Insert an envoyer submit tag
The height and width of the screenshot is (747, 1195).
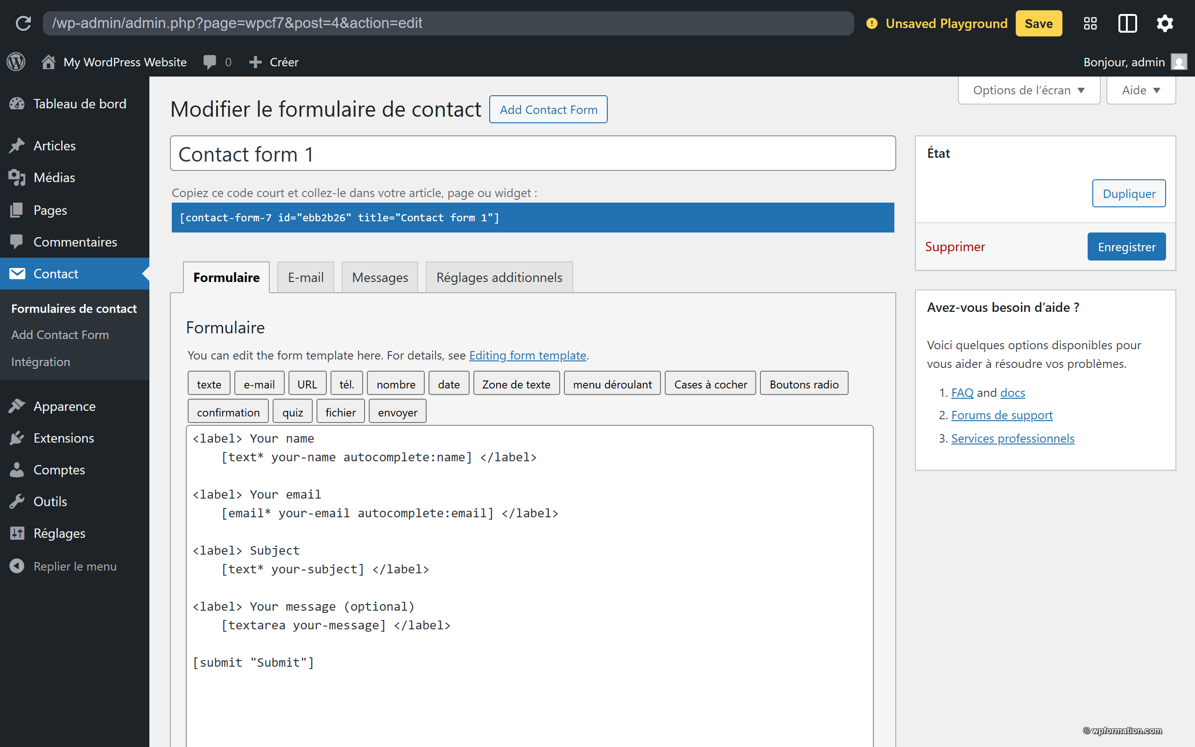(x=398, y=411)
